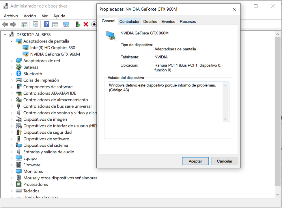This screenshot has width=282, height=208.
Task: Expand Controladoras ATA/ATAPI IDE category
Action: [12, 93]
